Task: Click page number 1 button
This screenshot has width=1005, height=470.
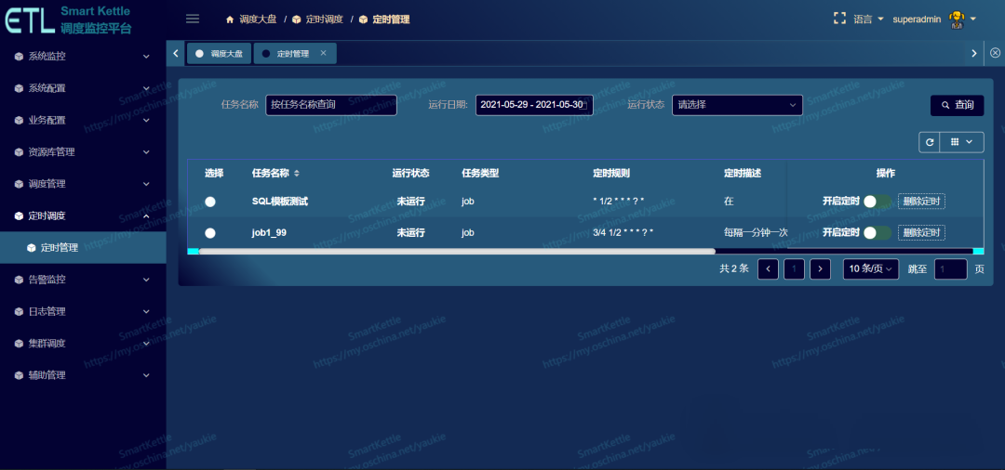Action: [x=794, y=269]
